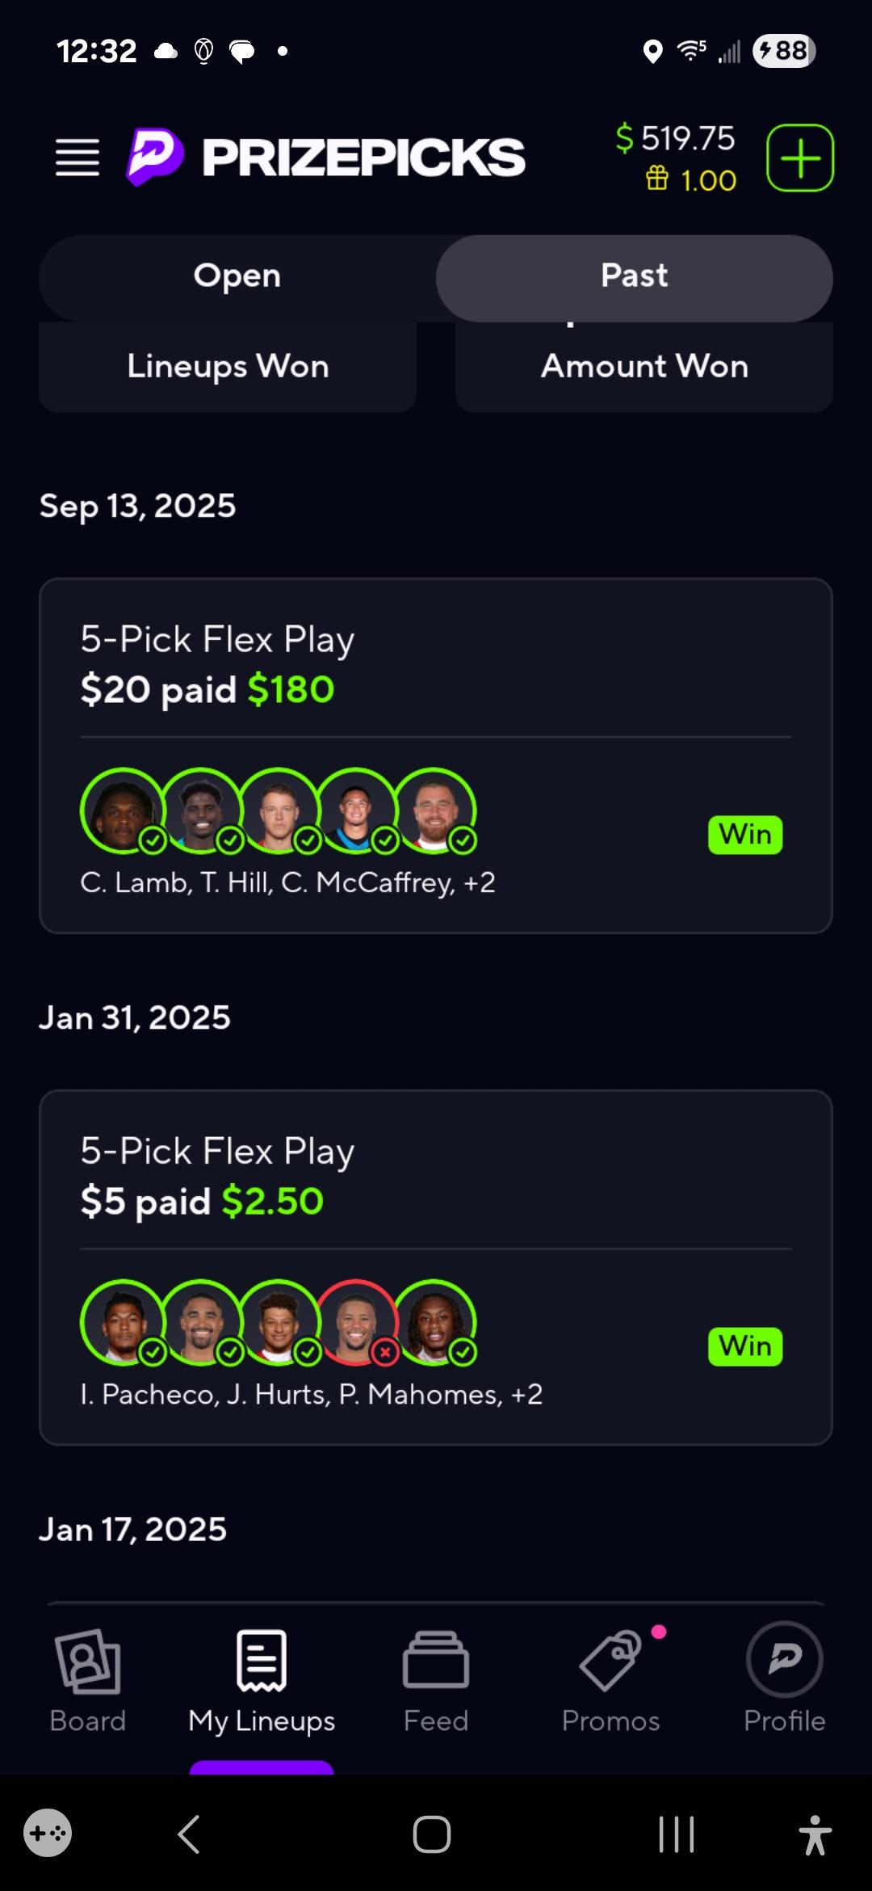Viewport: 872px width, 1891px height.
Task: Tap the account balance $519.75
Action: coord(675,138)
